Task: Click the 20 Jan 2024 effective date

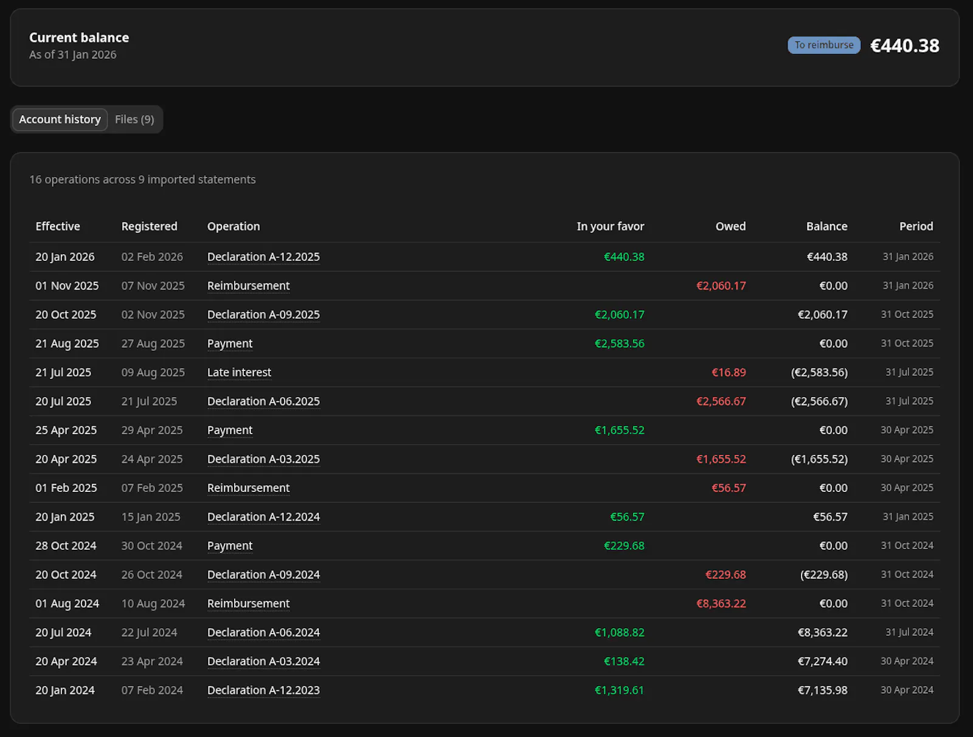Action: [x=65, y=690]
